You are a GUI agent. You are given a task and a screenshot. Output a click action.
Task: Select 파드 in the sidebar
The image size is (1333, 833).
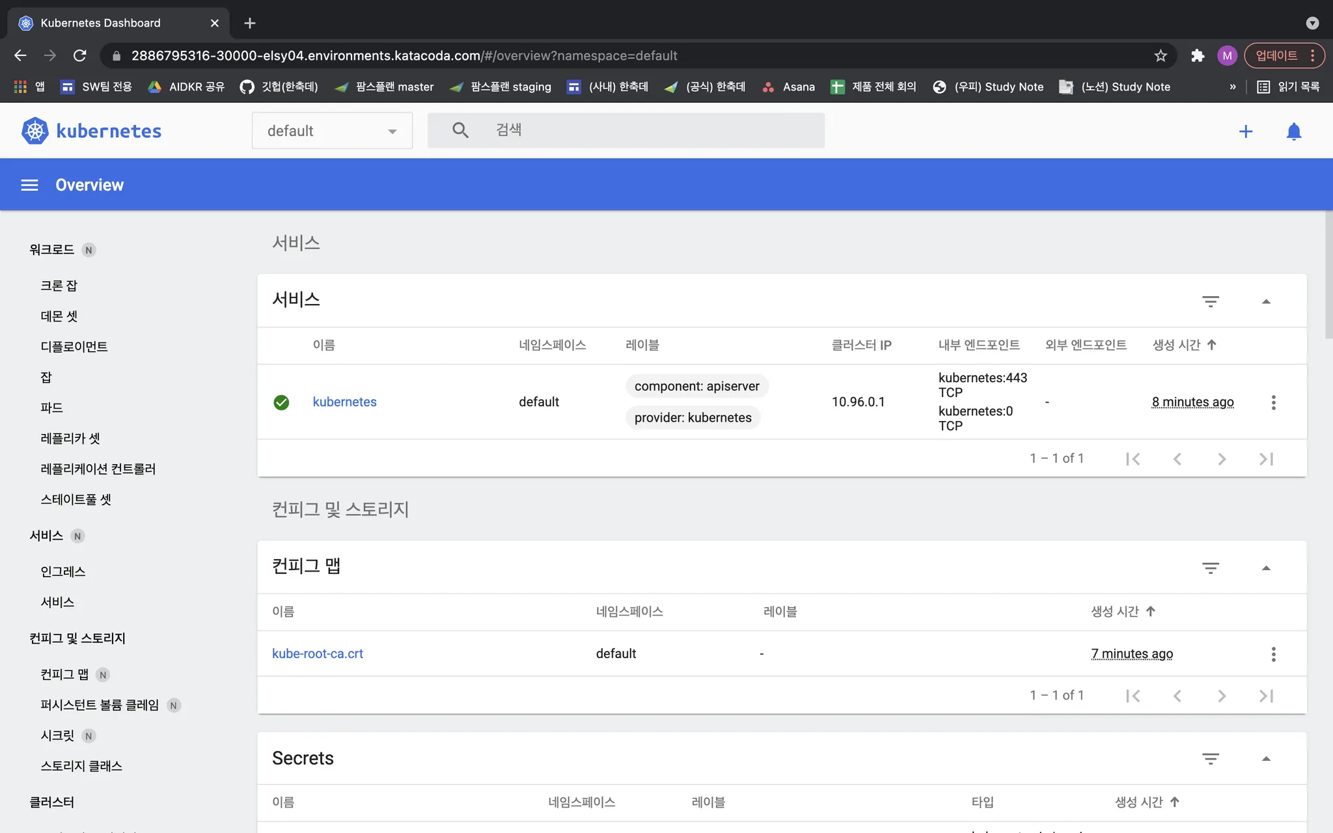click(x=52, y=408)
